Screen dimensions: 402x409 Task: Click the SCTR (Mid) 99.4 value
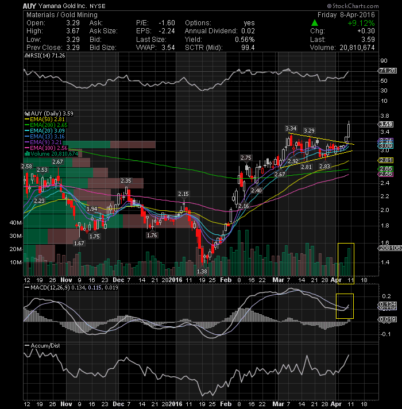pyautogui.click(x=248, y=48)
